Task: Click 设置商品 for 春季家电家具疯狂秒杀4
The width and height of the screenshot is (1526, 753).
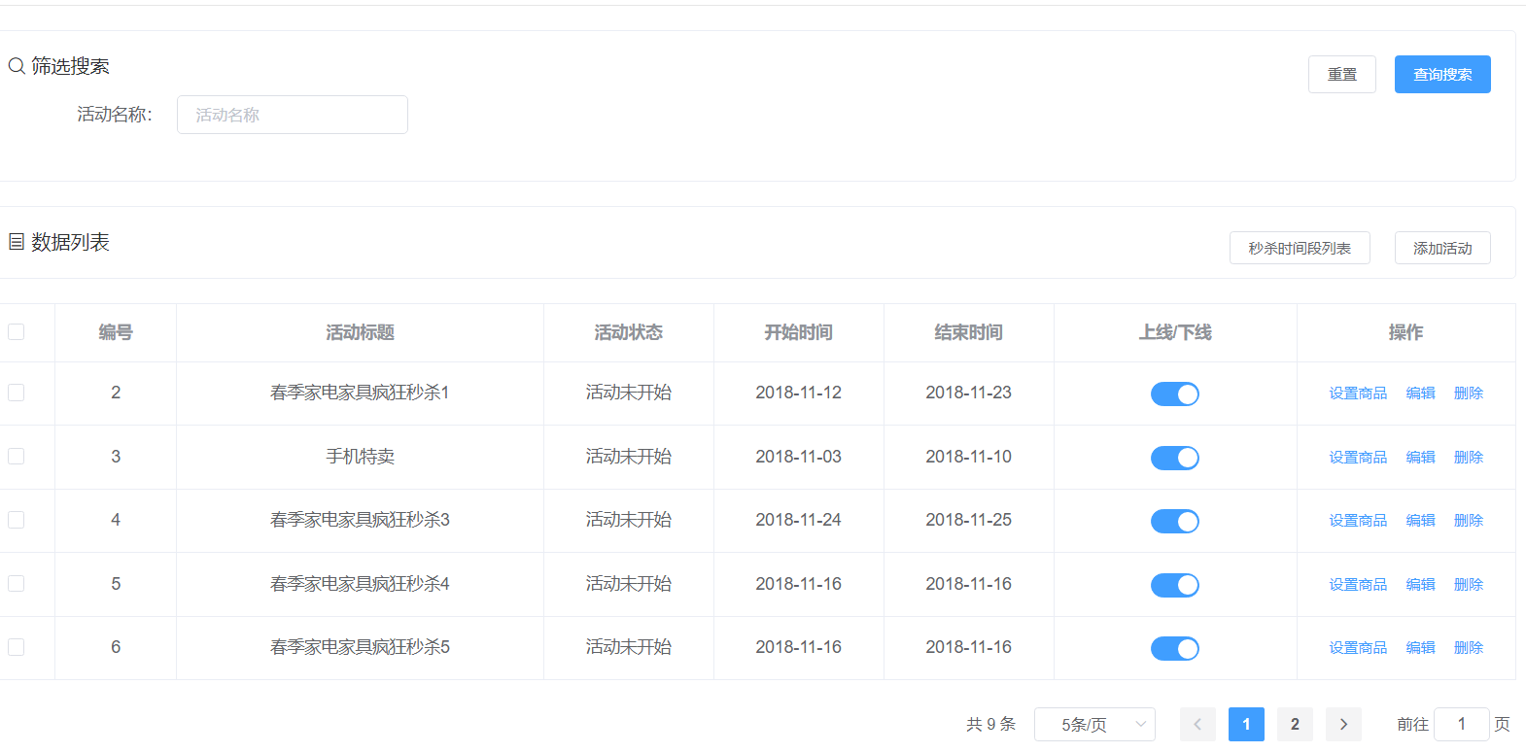Action: (1358, 585)
